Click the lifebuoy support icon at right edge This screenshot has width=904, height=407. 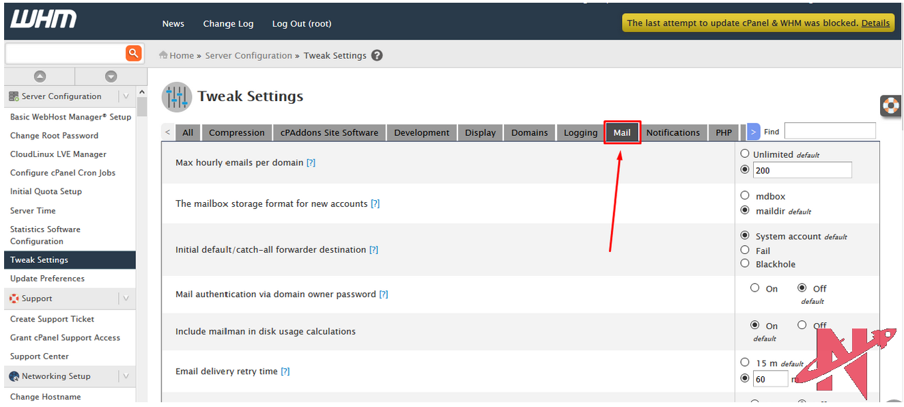[891, 106]
